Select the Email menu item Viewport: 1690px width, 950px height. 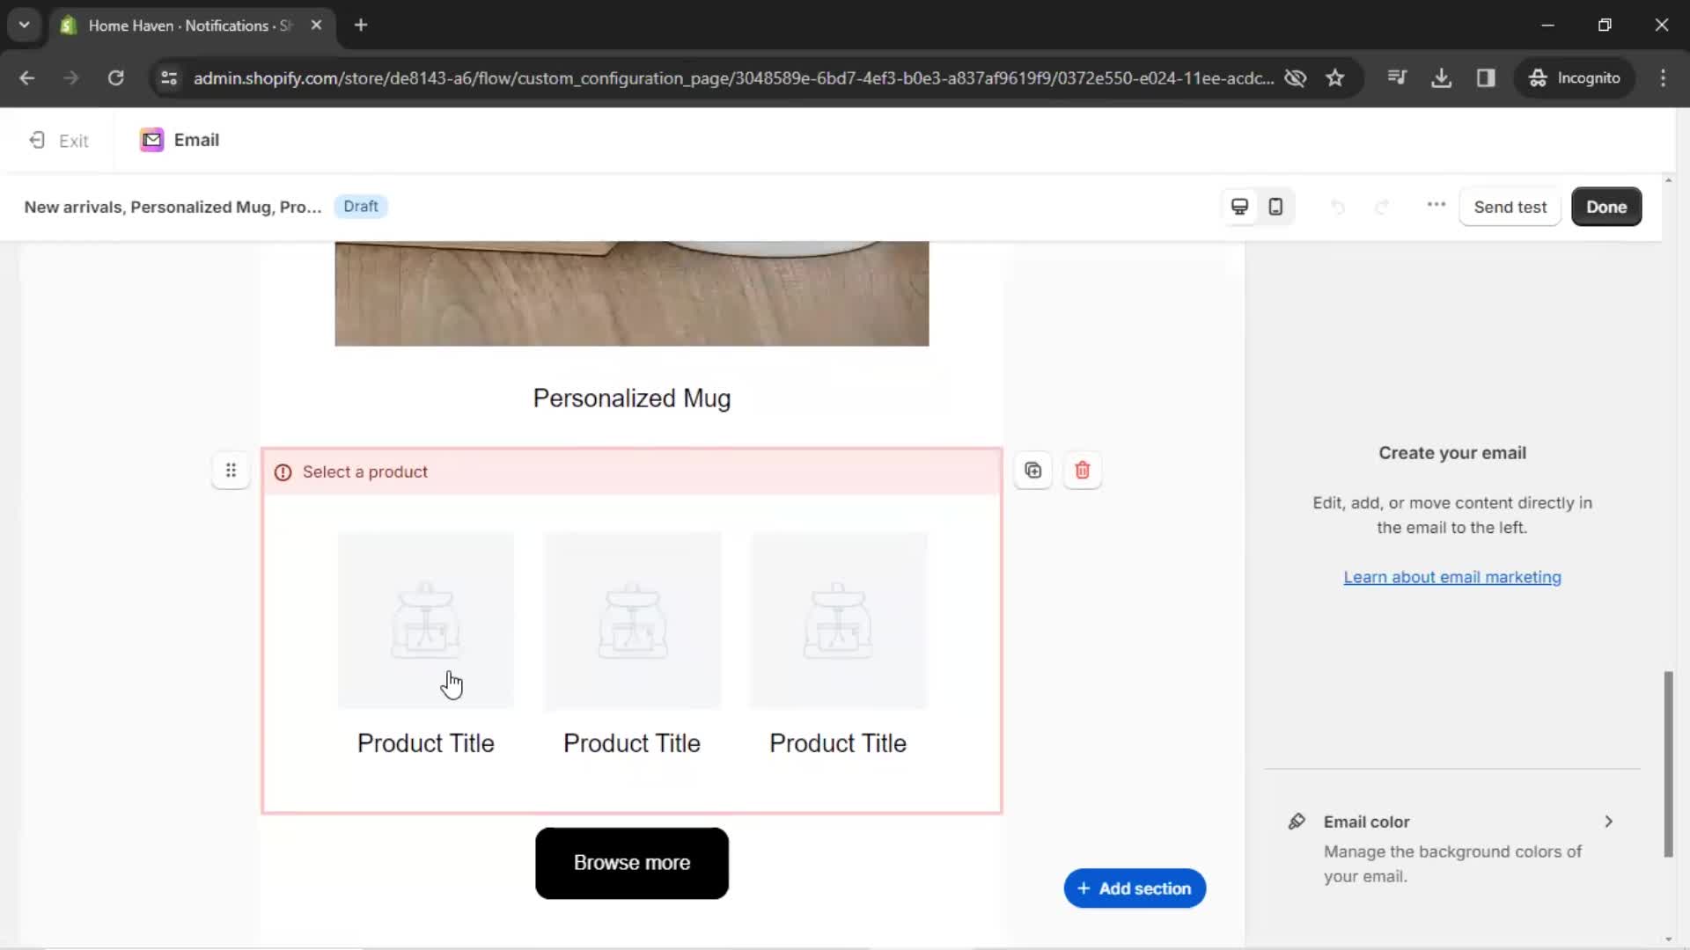click(x=178, y=141)
